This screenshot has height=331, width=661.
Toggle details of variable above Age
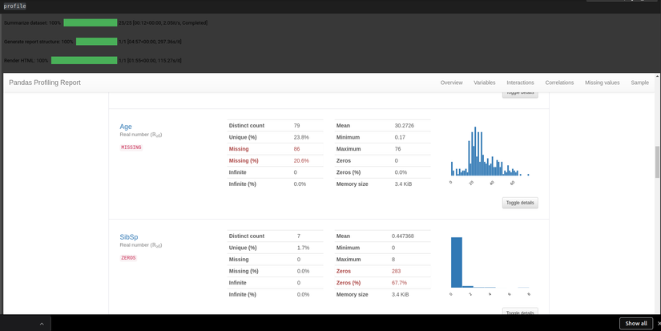520,95
